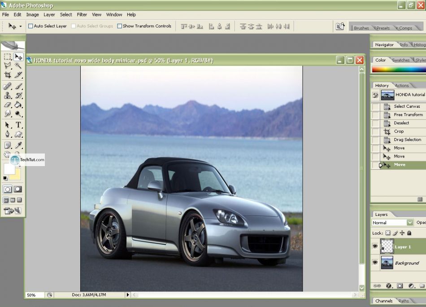Open the Brushes palette well tab

[x=361, y=28]
